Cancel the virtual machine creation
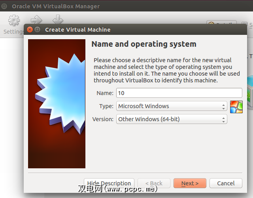 coord(225,183)
